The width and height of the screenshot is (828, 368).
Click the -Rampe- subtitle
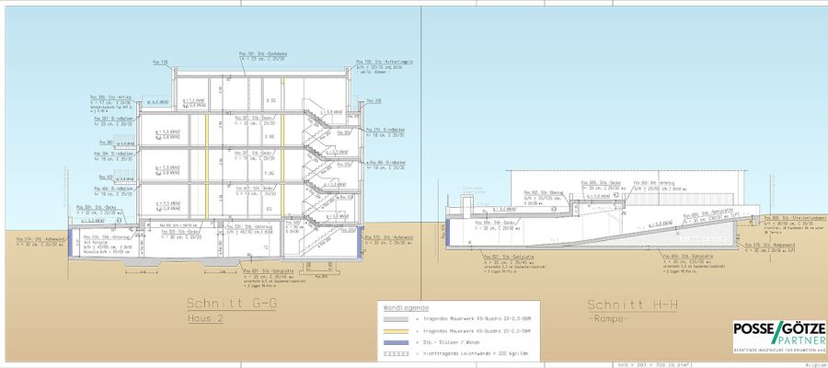click(610, 318)
